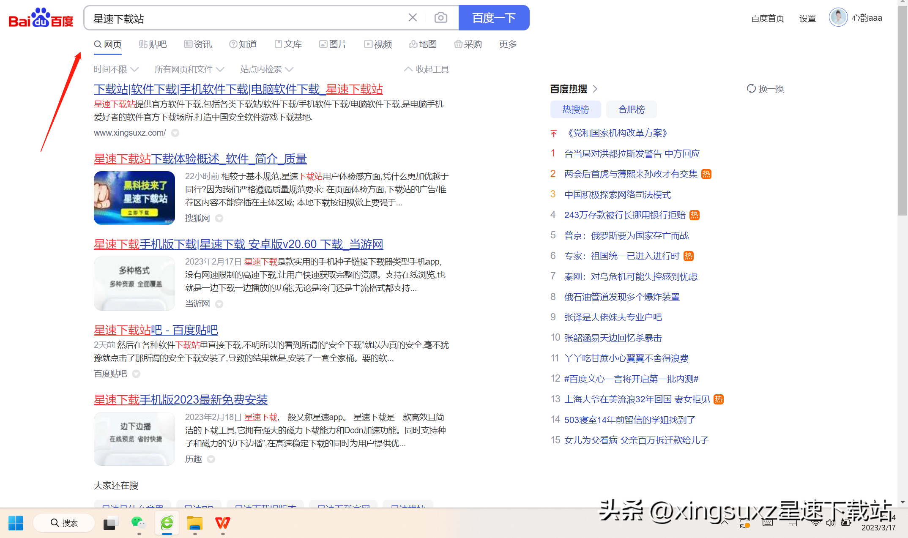Image resolution: width=908 pixels, height=538 pixels.
Task: Click the 边下边播 result thumbnail
Action: point(134,439)
